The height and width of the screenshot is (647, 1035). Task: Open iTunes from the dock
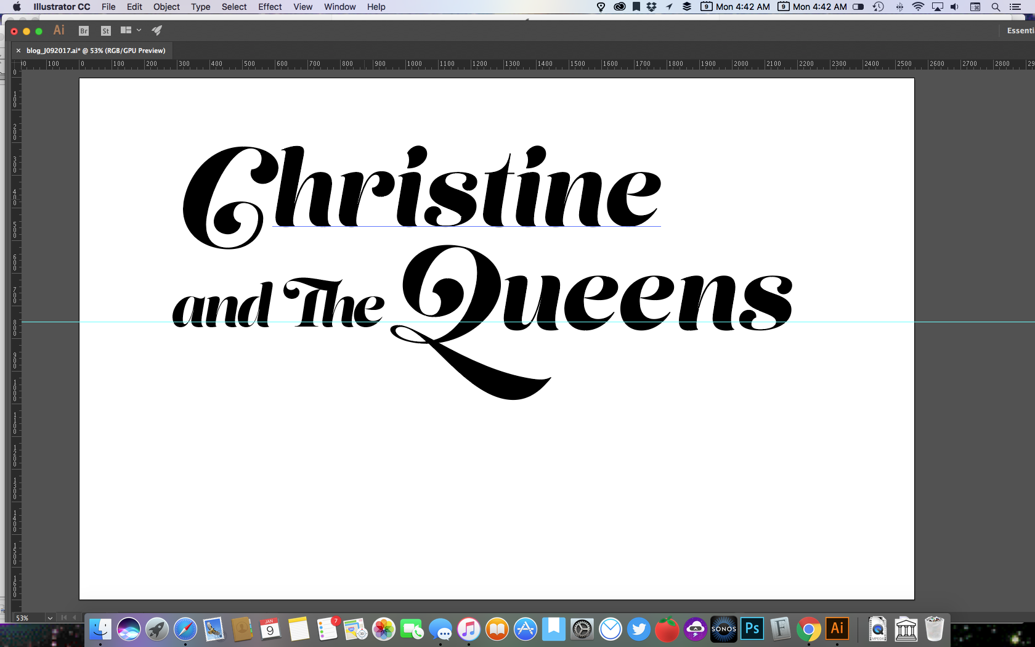(469, 629)
